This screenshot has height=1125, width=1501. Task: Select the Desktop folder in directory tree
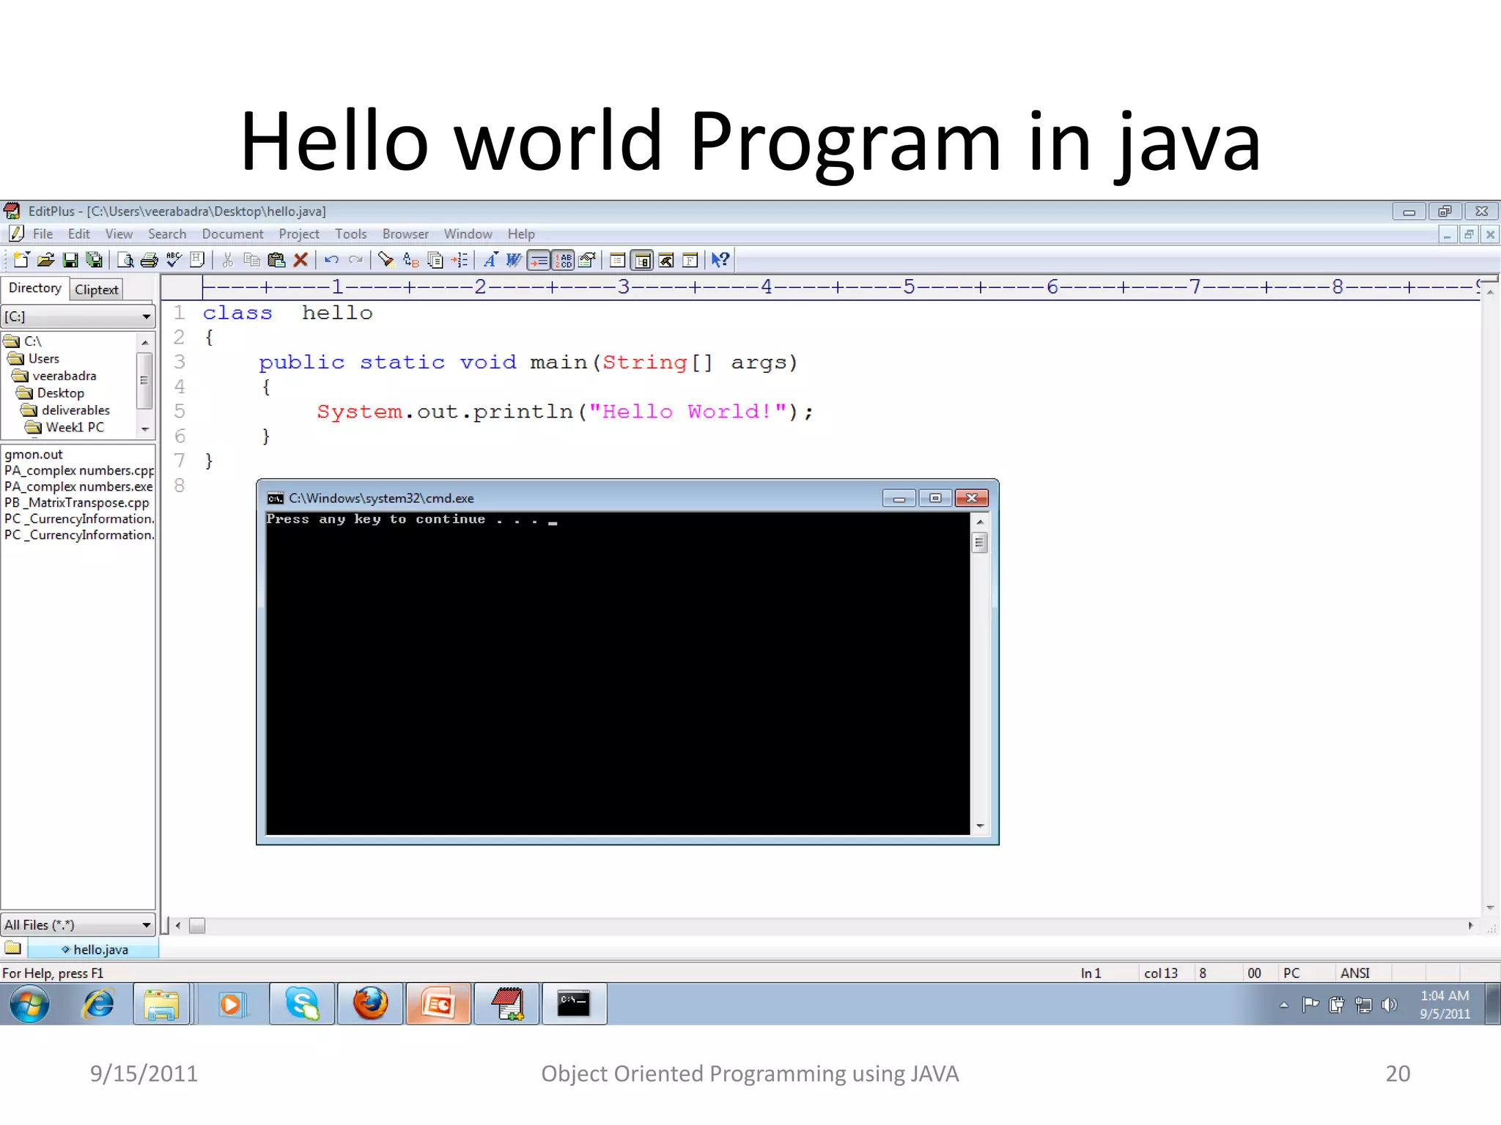(x=60, y=393)
